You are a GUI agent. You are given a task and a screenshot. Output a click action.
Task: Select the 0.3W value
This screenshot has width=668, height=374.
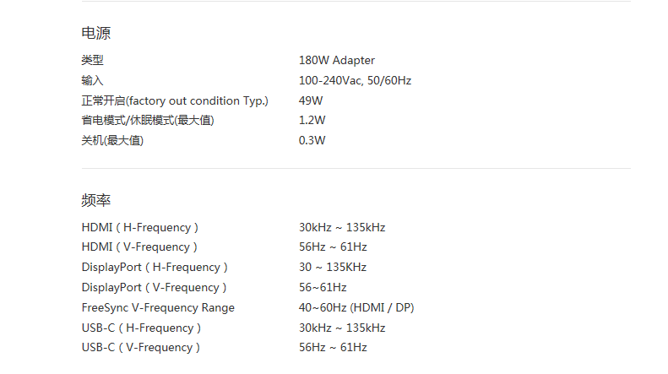pos(312,141)
